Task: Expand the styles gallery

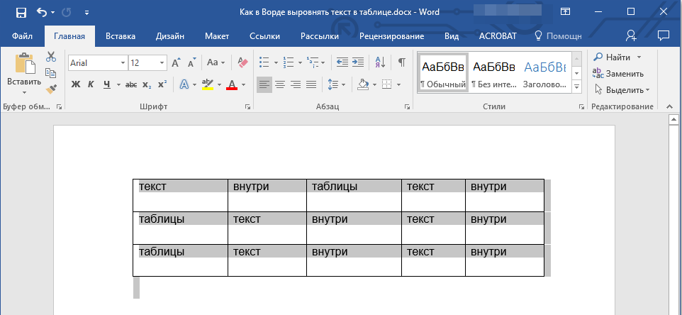Action: click(576, 87)
